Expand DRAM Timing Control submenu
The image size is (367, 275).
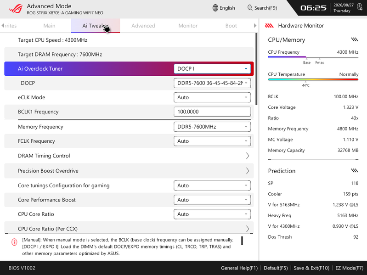pyautogui.click(x=129, y=156)
